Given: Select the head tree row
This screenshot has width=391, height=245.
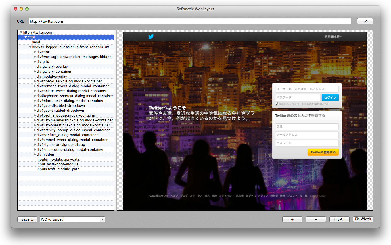Looking at the screenshot, I should pyautogui.click(x=66, y=42).
